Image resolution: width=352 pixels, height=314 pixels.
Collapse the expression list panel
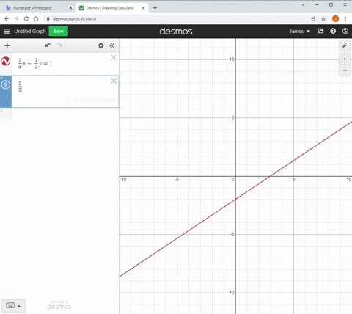click(x=112, y=45)
